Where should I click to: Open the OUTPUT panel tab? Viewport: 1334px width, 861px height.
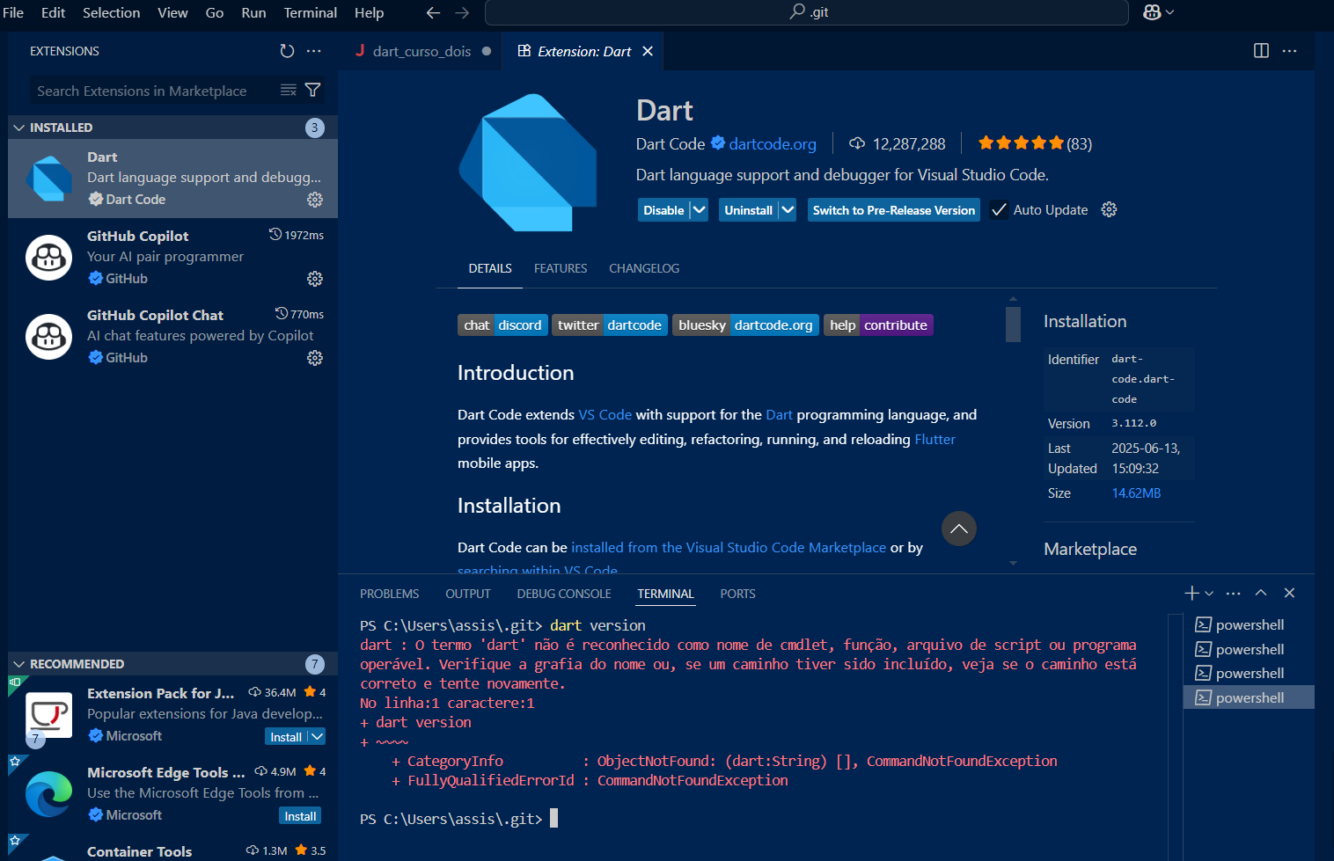(x=467, y=594)
